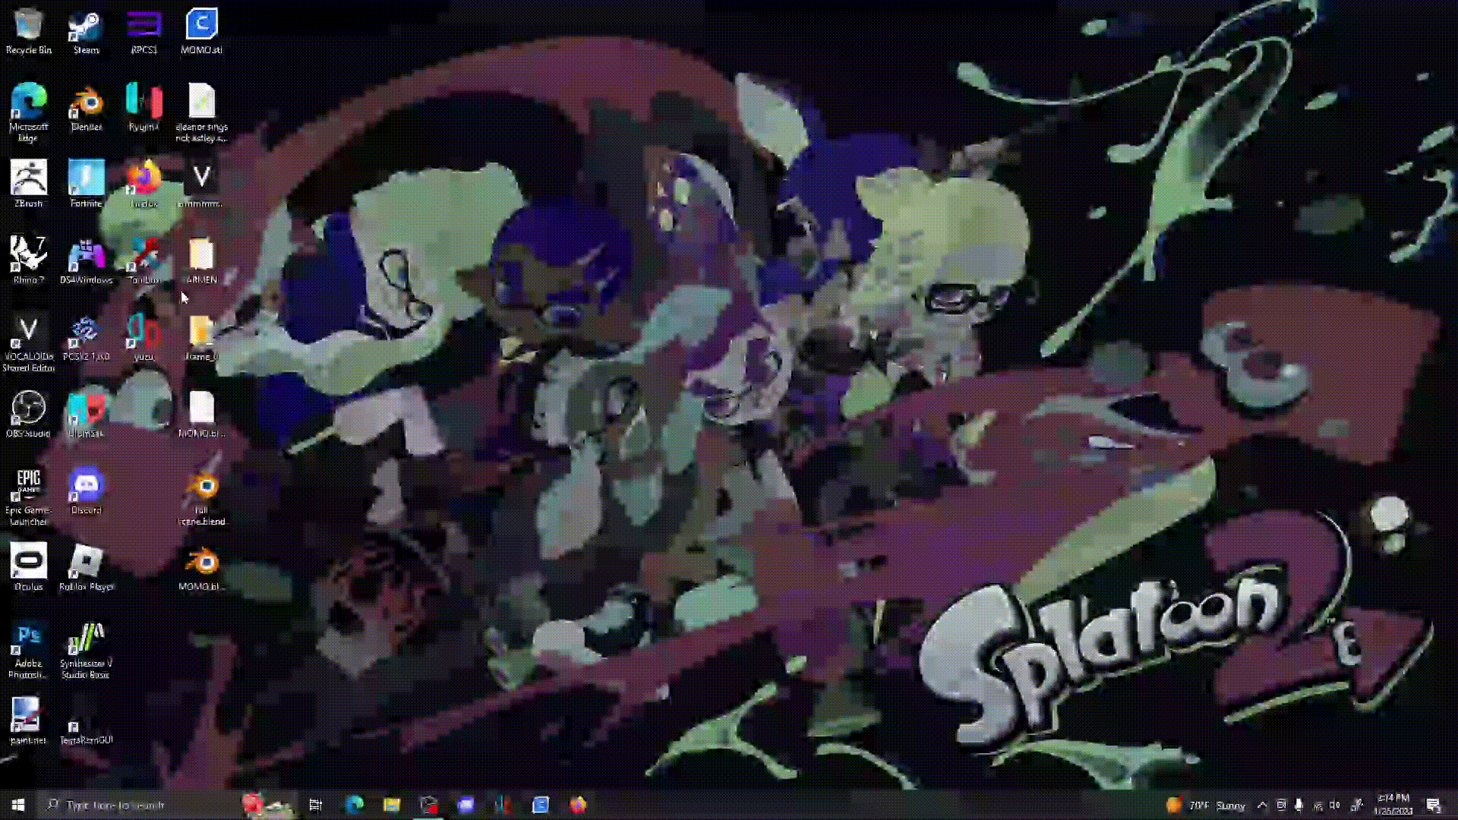The height and width of the screenshot is (820, 1458).
Task: Select the full scene.blend file
Action: click(x=201, y=497)
